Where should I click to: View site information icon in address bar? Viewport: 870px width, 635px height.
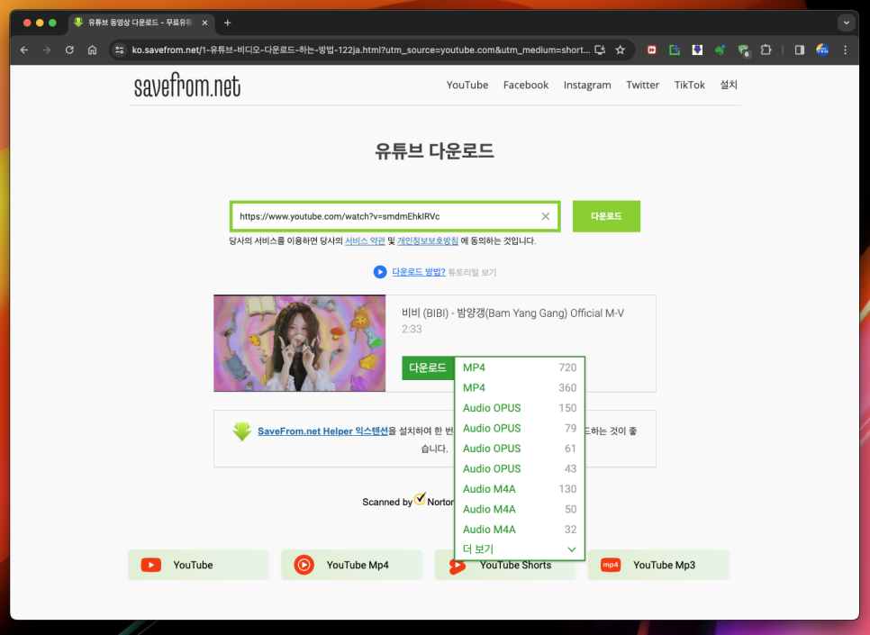point(119,50)
